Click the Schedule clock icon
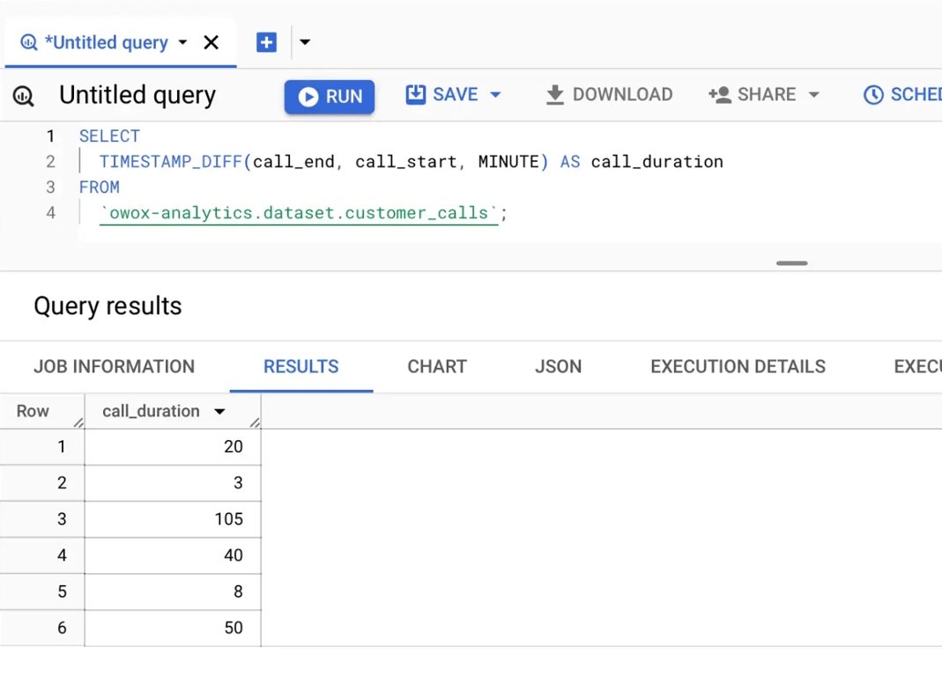Image resolution: width=942 pixels, height=676 pixels. [x=873, y=95]
